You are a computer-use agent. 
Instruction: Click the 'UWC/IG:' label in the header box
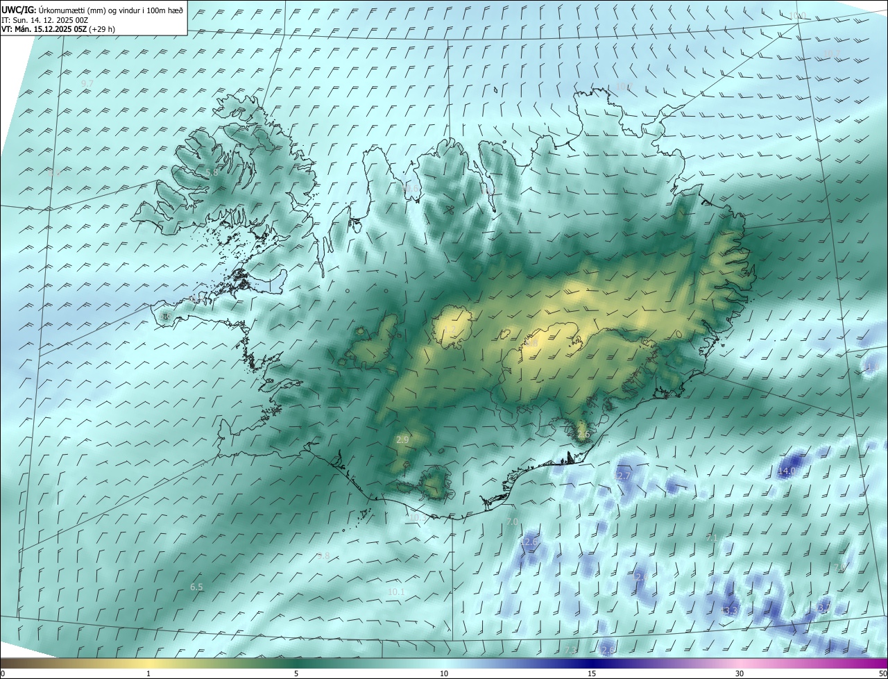pyautogui.click(x=19, y=10)
